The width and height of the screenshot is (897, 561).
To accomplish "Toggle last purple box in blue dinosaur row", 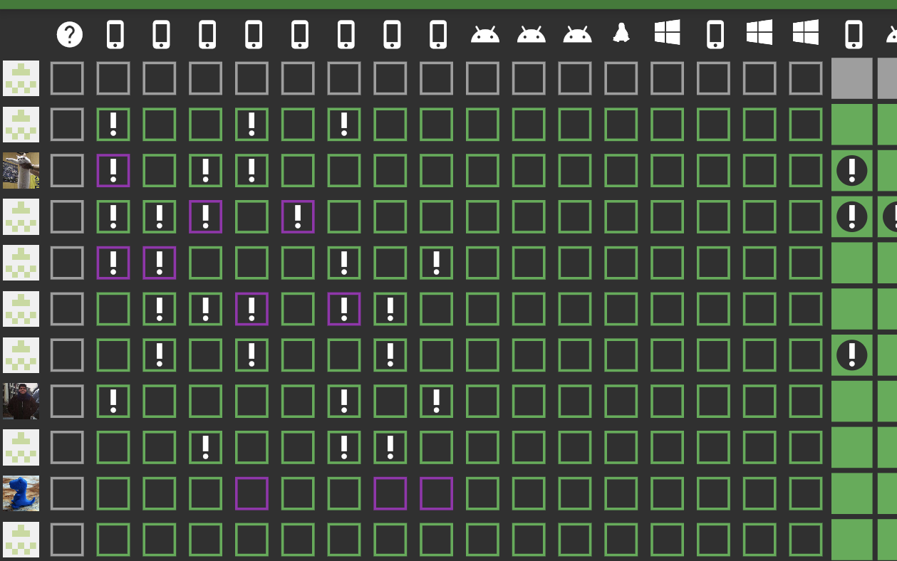I will click(x=437, y=493).
